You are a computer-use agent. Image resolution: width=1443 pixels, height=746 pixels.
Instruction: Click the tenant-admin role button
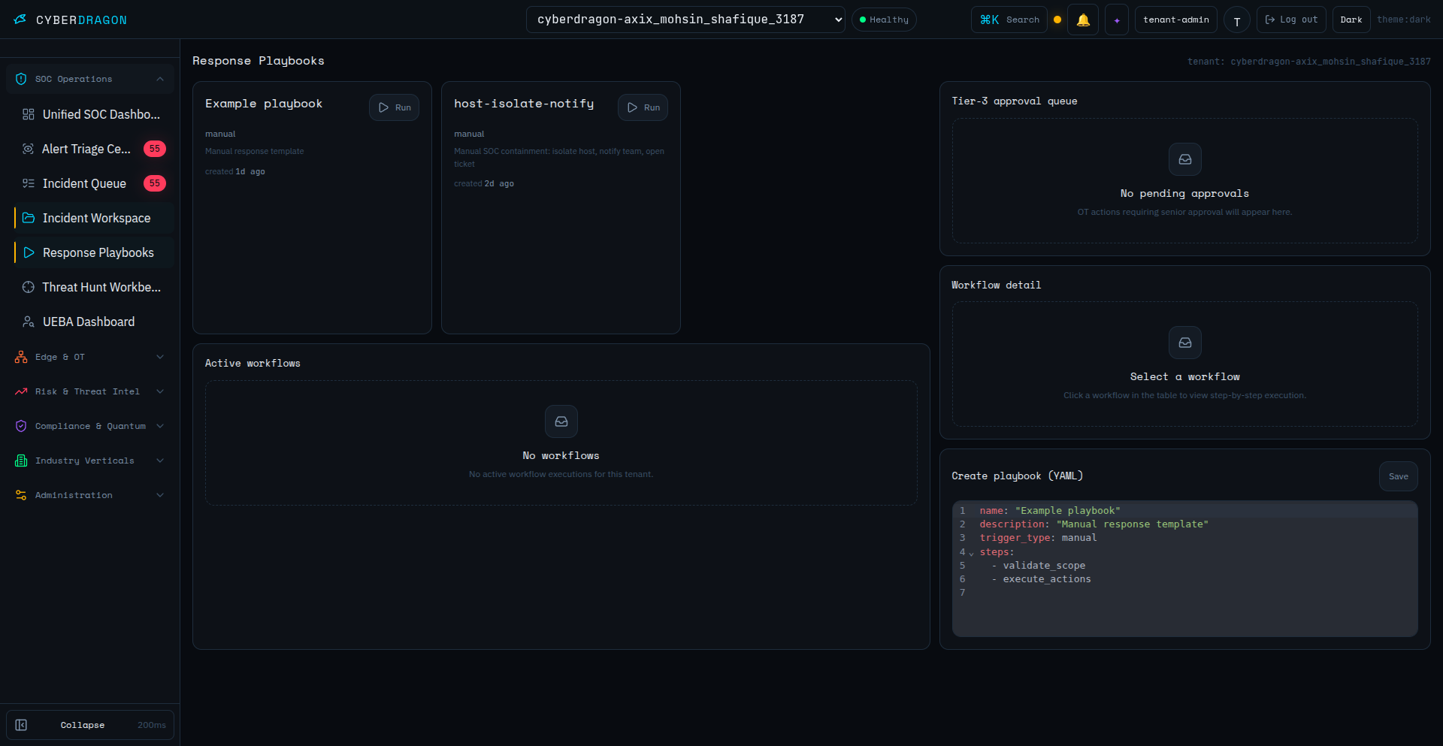[x=1176, y=20]
